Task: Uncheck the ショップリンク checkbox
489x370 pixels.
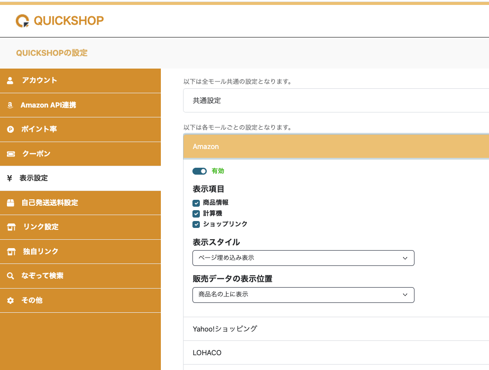Action: point(196,224)
